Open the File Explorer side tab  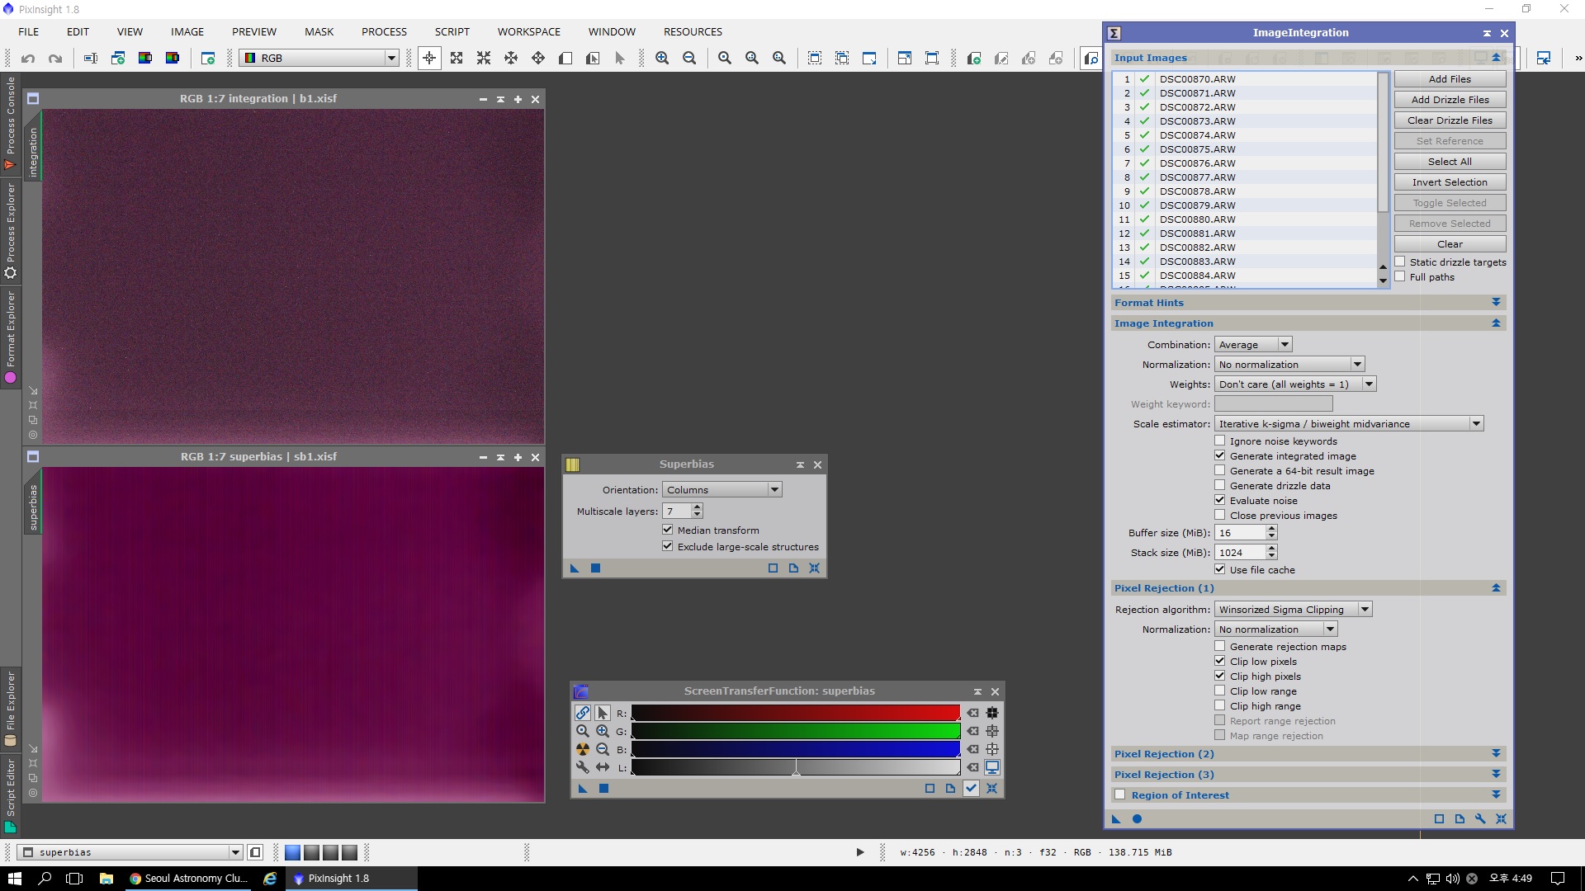pyautogui.click(x=11, y=709)
